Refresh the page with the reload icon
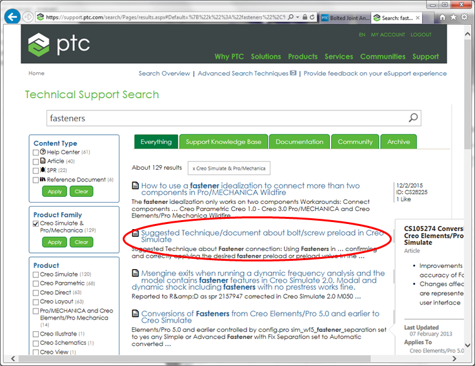Image resolution: width=475 pixels, height=366 pixels. [x=312, y=17]
